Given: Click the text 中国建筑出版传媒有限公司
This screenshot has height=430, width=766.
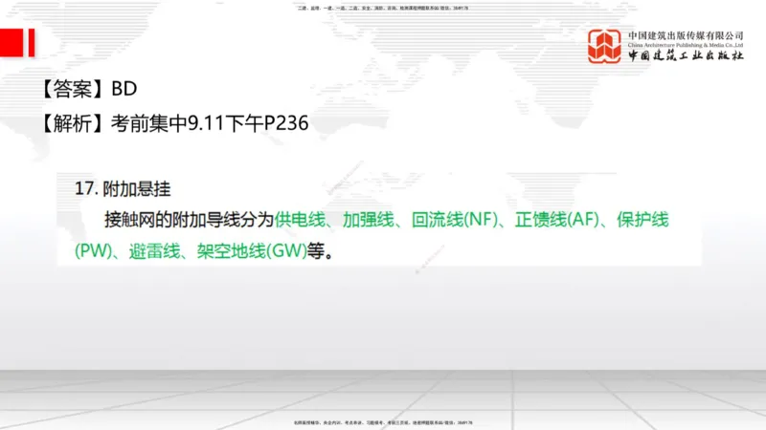Looking at the screenshot, I should [686, 35].
